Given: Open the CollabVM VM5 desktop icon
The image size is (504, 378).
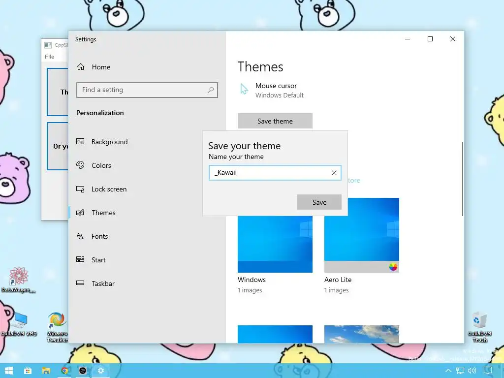Looking at the screenshot, I should tap(19, 324).
